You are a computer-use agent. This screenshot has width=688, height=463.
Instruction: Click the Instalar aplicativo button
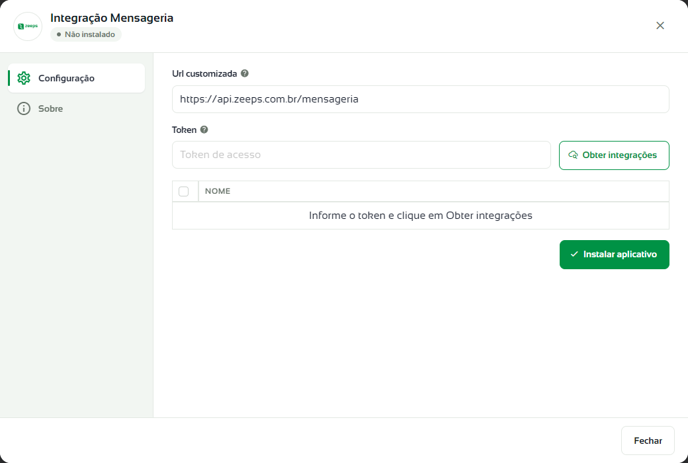pyautogui.click(x=615, y=255)
